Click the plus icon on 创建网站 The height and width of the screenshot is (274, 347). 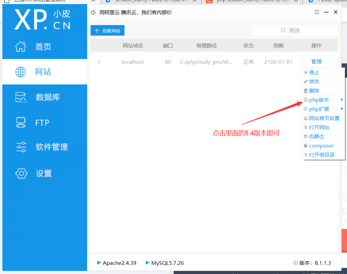[x=97, y=31]
